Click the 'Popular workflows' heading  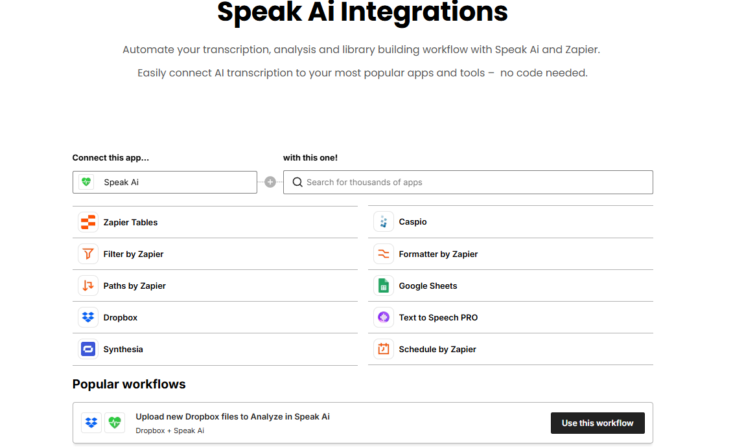click(x=129, y=384)
